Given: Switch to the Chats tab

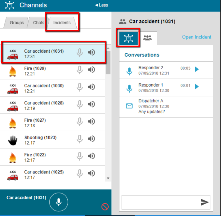Looking at the screenshot, I should pyautogui.click(x=38, y=23).
